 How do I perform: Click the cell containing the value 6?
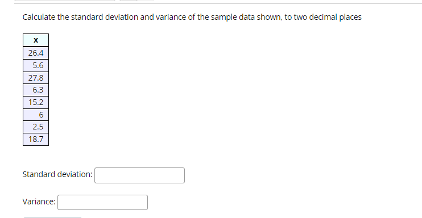(x=36, y=115)
